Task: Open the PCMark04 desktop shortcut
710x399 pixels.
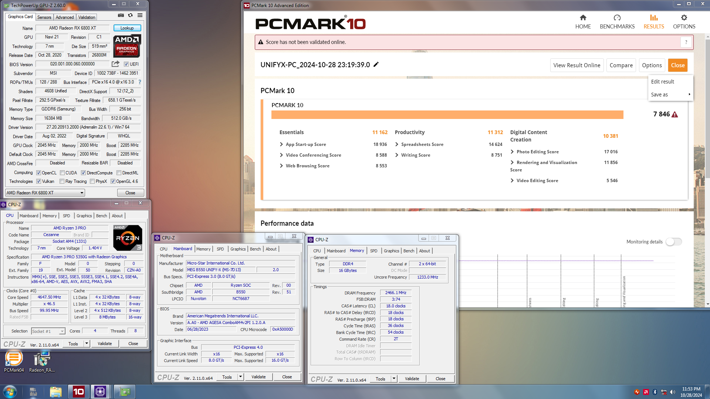Action: click(x=14, y=362)
